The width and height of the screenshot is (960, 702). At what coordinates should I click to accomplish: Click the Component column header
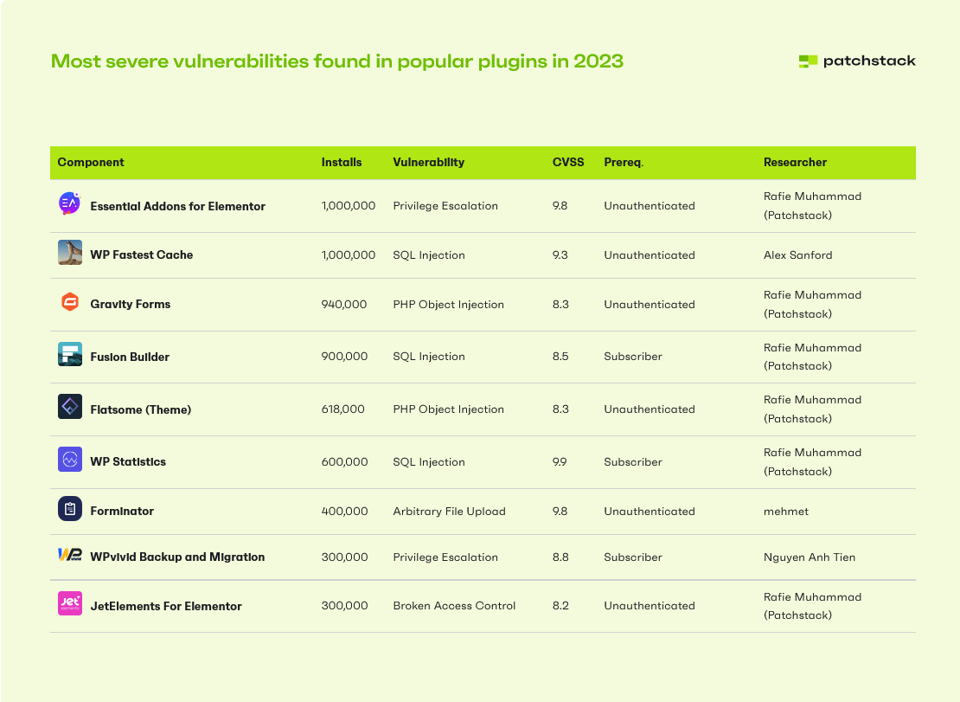[x=91, y=163]
